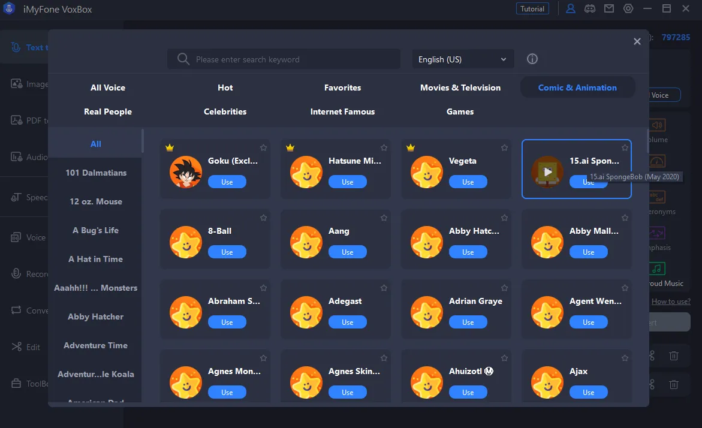This screenshot has width=702, height=428.
Task: Star the Agent Wen voice
Action: click(x=625, y=288)
